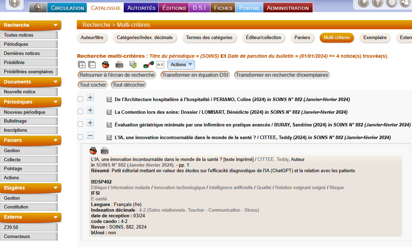Expand all notices in results toolbar
Image resolution: width=412 pixels, height=249 pixels.
[82, 65]
